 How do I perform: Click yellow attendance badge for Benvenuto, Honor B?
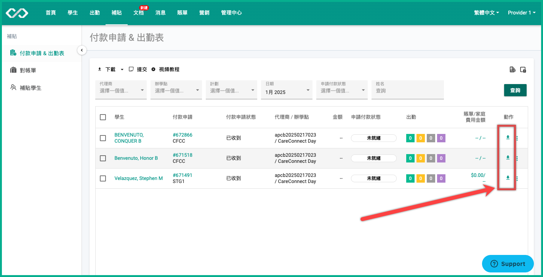click(x=421, y=158)
